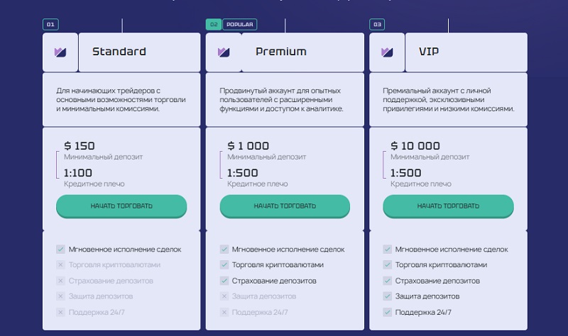Toggle the VIP Поддержка 24/7 checkbox
The height and width of the screenshot is (336, 568).
(387, 312)
